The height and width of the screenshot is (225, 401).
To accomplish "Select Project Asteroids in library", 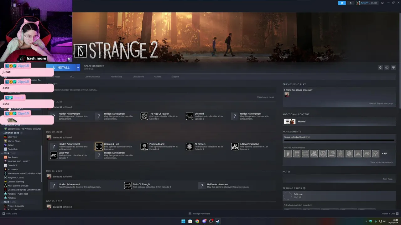I will [16, 206].
